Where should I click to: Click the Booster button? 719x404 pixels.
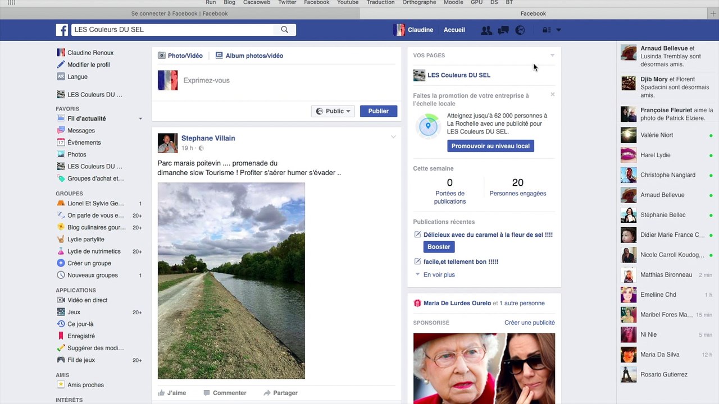click(439, 247)
